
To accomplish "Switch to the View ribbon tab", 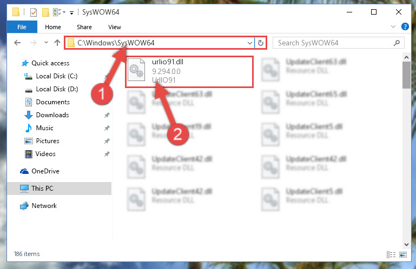I will click(x=114, y=27).
